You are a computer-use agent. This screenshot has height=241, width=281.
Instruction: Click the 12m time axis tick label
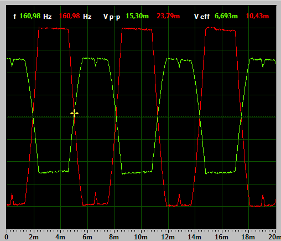tap(168, 237)
